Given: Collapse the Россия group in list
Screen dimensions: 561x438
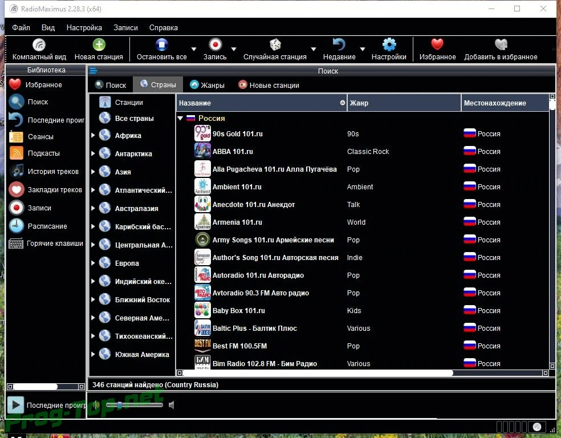Looking at the screenshot, I should 180,118.
